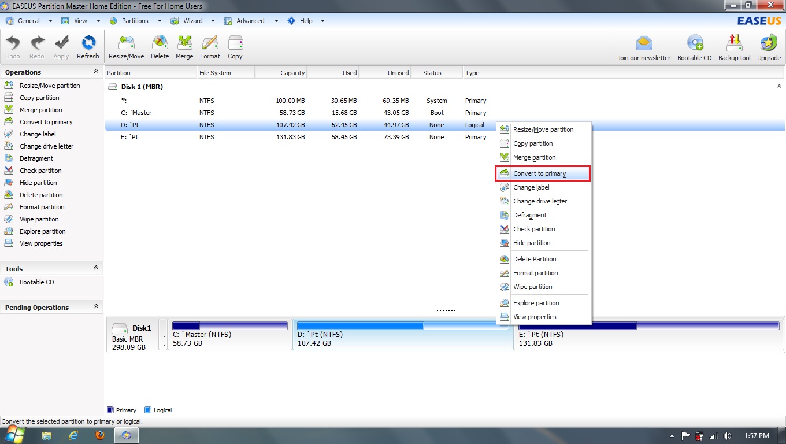The width and height of the screenshot is (786, 444).
Task: Open the General menu dropdown arrow
Action: pos(50,21)
